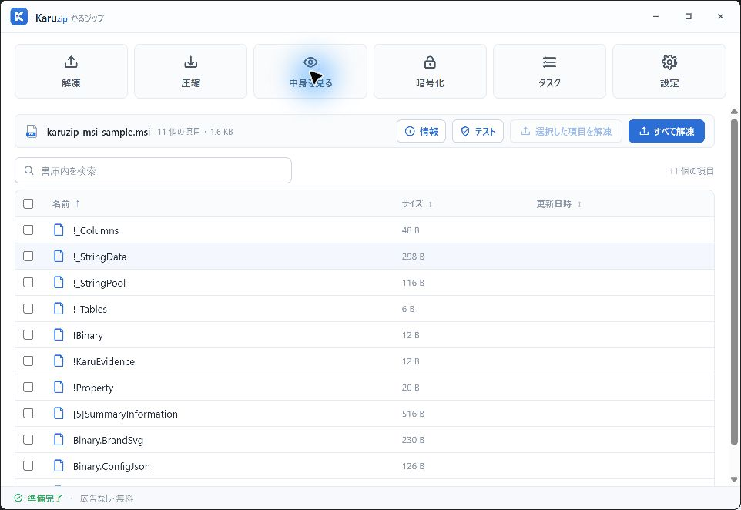Check the [5]SummaryInformation row checkbox
Screen dimensions: 741x510
(x=28, y=414)
